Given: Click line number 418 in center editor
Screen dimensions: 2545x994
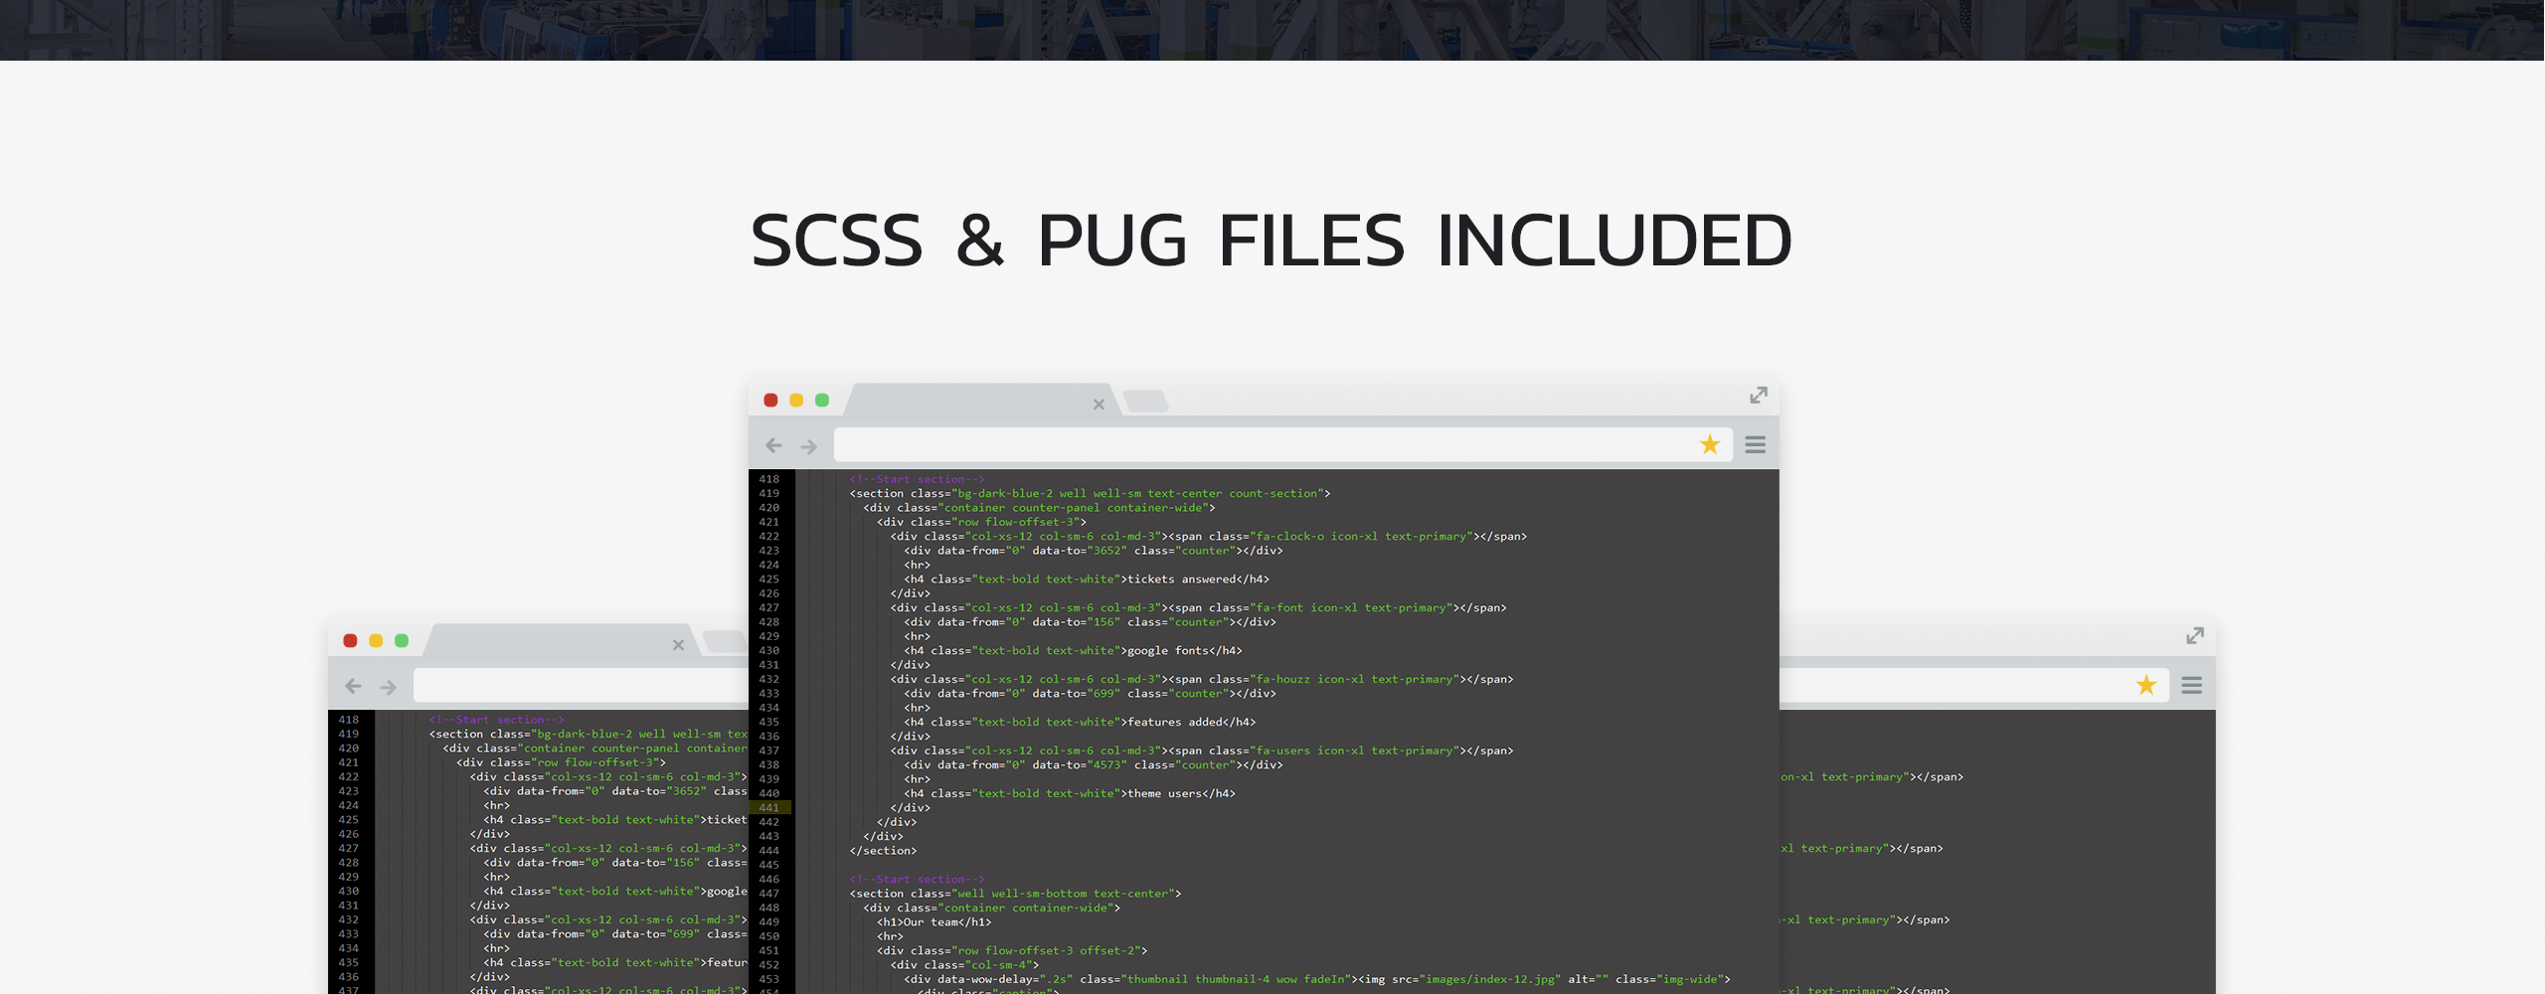Looking at the screenshot, I should click(x=769, y=479).
